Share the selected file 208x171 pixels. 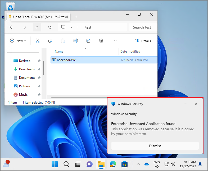(88, 41)
